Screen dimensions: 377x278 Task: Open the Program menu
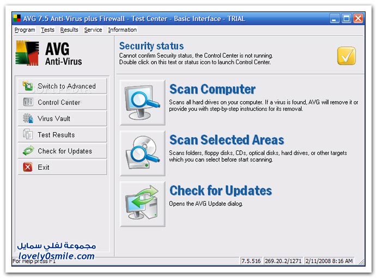pyautogui.click(x=25, y=30)
